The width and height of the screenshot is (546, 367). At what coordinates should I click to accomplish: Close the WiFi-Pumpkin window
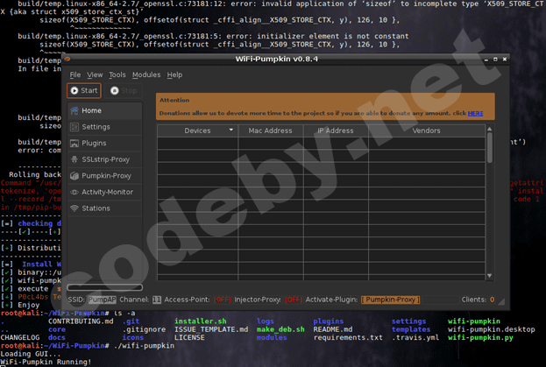click(504, 60)
